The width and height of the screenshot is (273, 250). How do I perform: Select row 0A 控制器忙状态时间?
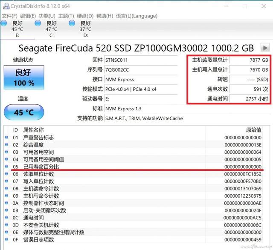point(134,203)
